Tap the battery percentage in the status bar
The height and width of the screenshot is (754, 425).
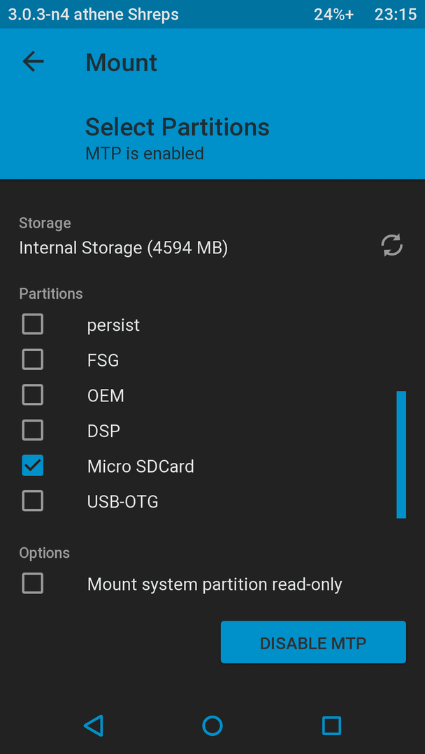tap(334, 15)
